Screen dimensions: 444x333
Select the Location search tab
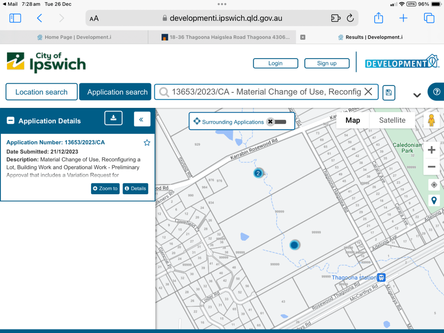[x=42, y=92]
